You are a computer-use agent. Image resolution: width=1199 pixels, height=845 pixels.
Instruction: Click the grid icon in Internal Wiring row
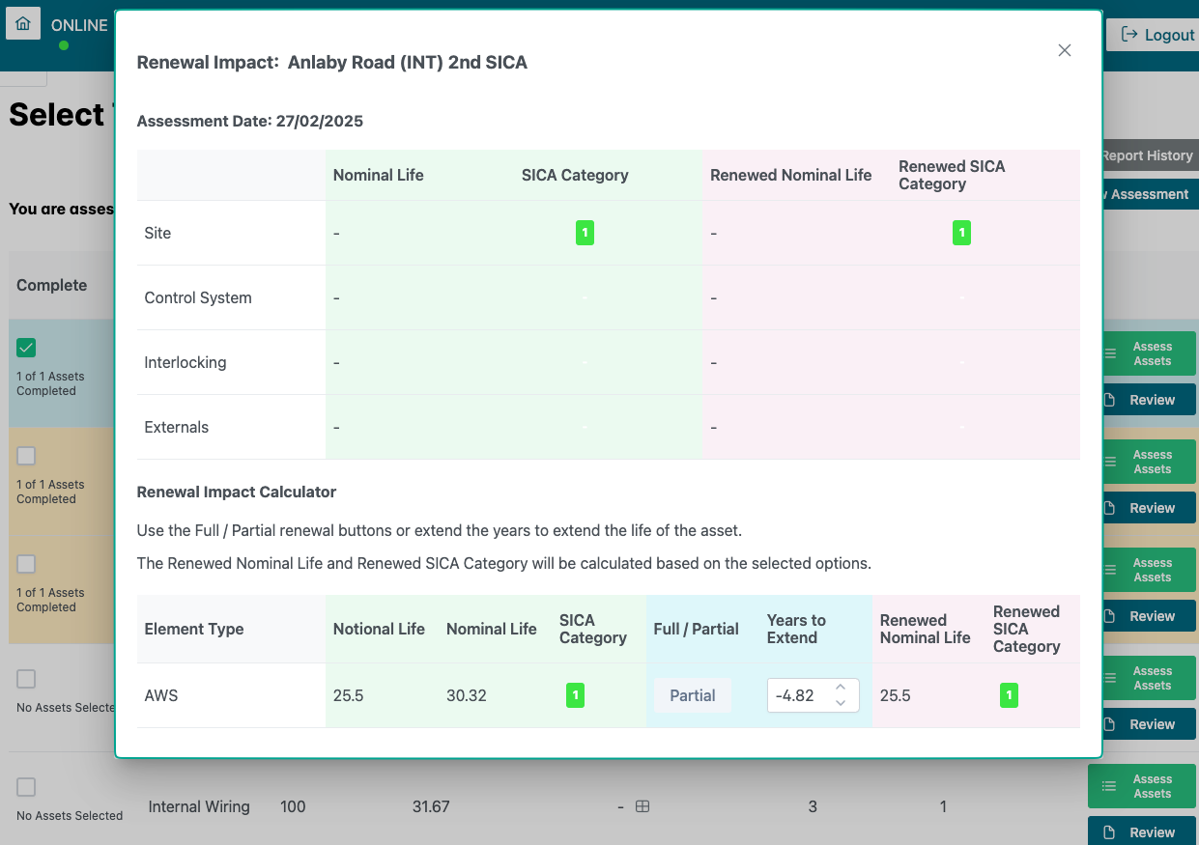tap(642, 806)
